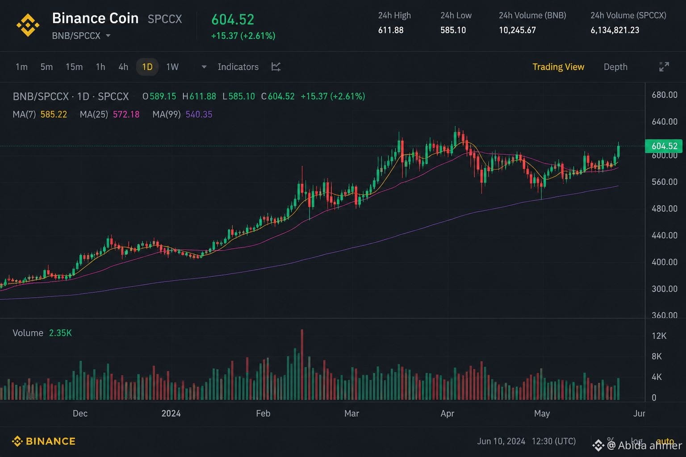The width and height of the screenshot is (686, 457).
Task: Click the Binance Coin diamond logo
Action: [x=28, y=25]
